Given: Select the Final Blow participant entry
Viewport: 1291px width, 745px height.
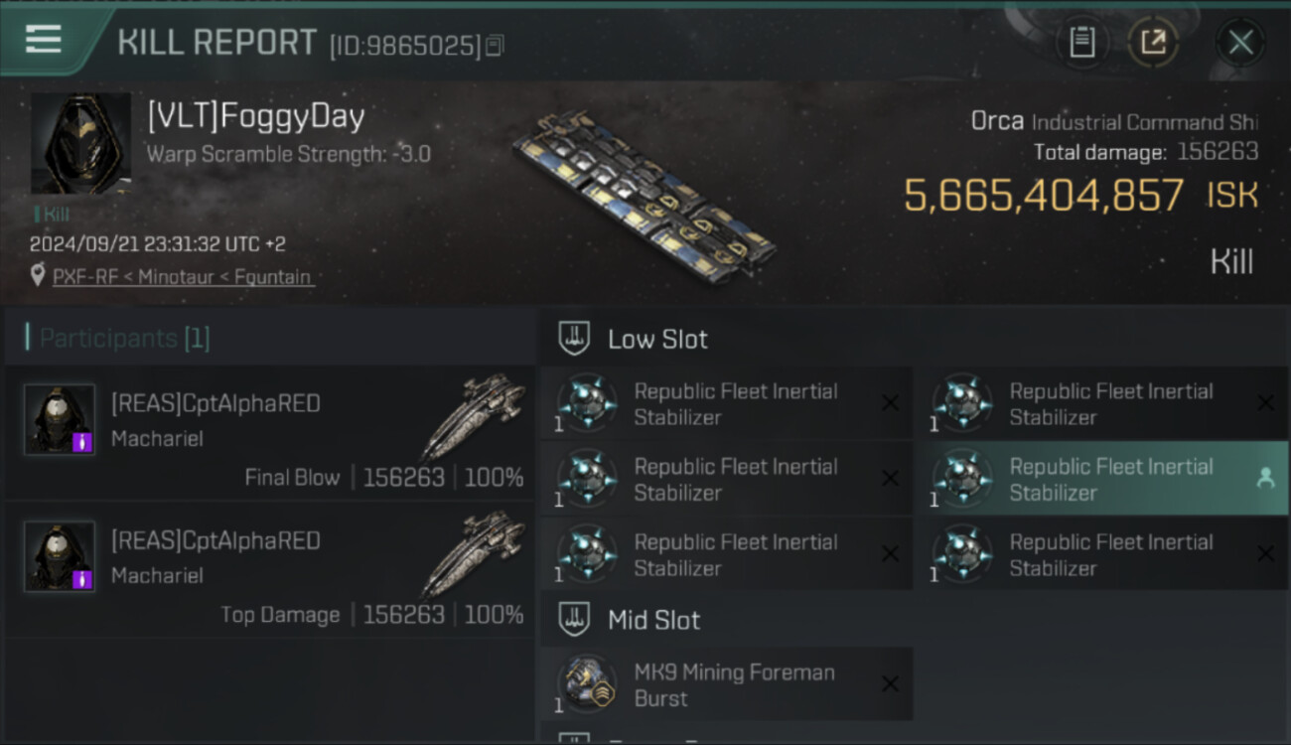Looking at the screenshot, I should pyautogui.click(x=270, y=433).
